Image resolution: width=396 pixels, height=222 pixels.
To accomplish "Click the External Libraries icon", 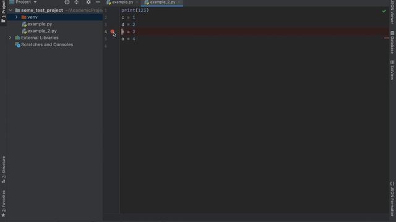I will click(x=17, y=38).
